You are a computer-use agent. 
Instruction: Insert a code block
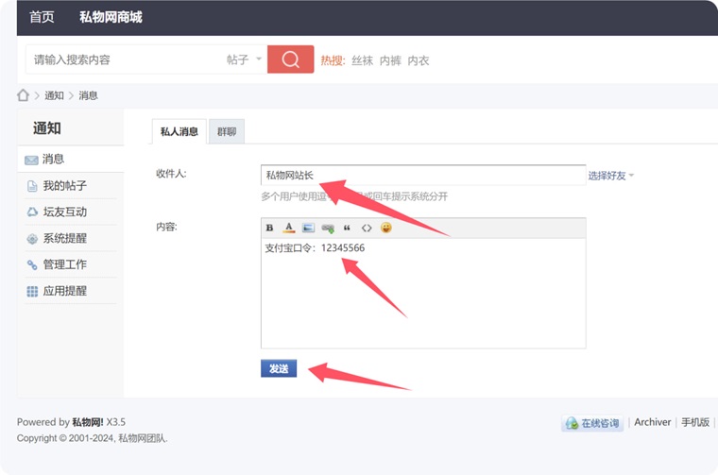coord(367,228)
